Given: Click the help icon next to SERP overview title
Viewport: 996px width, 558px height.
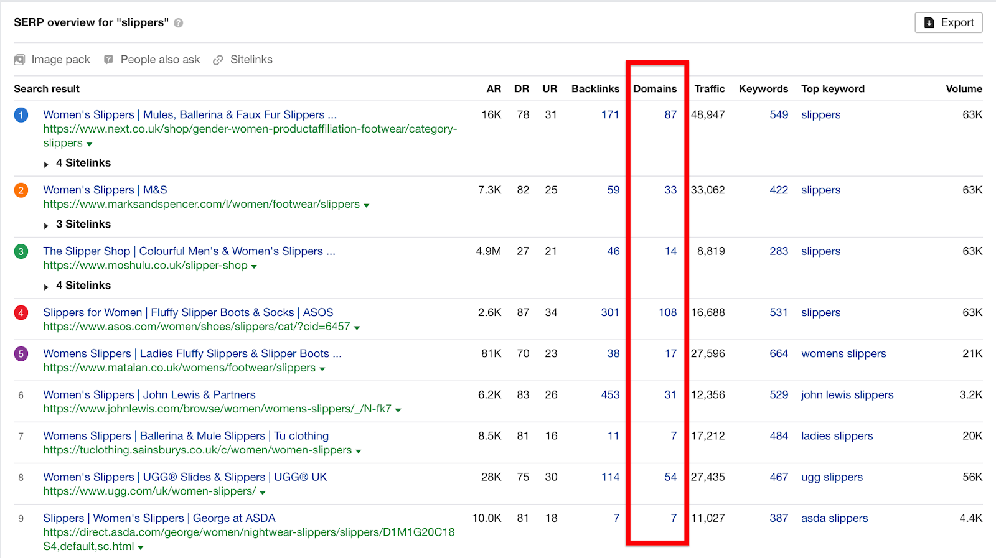Looking at the screenshot, I should pos(179,23).
